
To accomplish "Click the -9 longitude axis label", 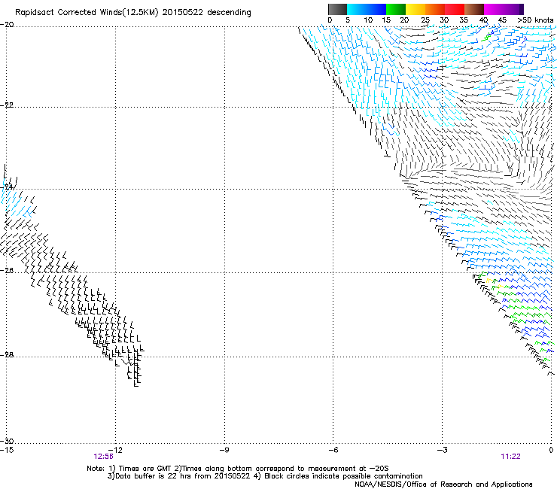I will tap(224, 450).
